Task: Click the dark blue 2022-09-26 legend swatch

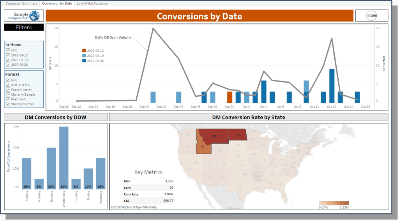Action: point(84,61)
